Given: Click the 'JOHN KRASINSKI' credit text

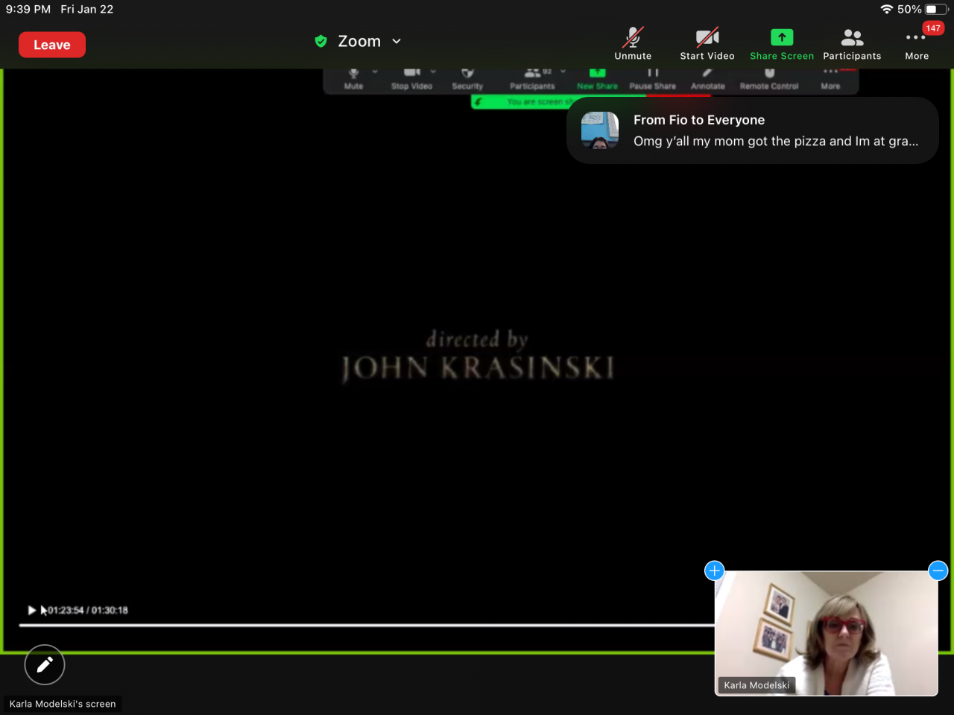Looking at the screenshot, I should coord(478,368).
